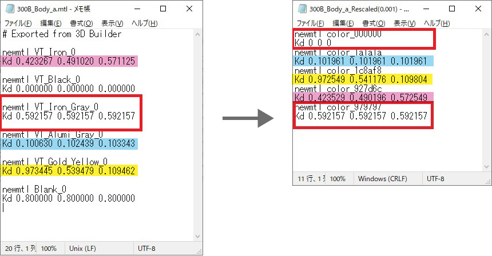Click resize grip of 300B_Body_a.mtl window

point(199,251)
